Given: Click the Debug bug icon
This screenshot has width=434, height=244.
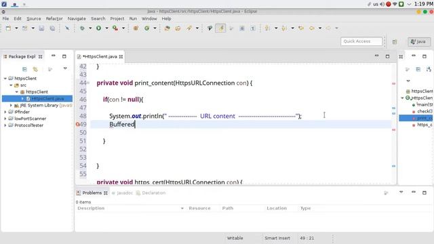Looking at the screenshot, I should (x=82, y=28).
